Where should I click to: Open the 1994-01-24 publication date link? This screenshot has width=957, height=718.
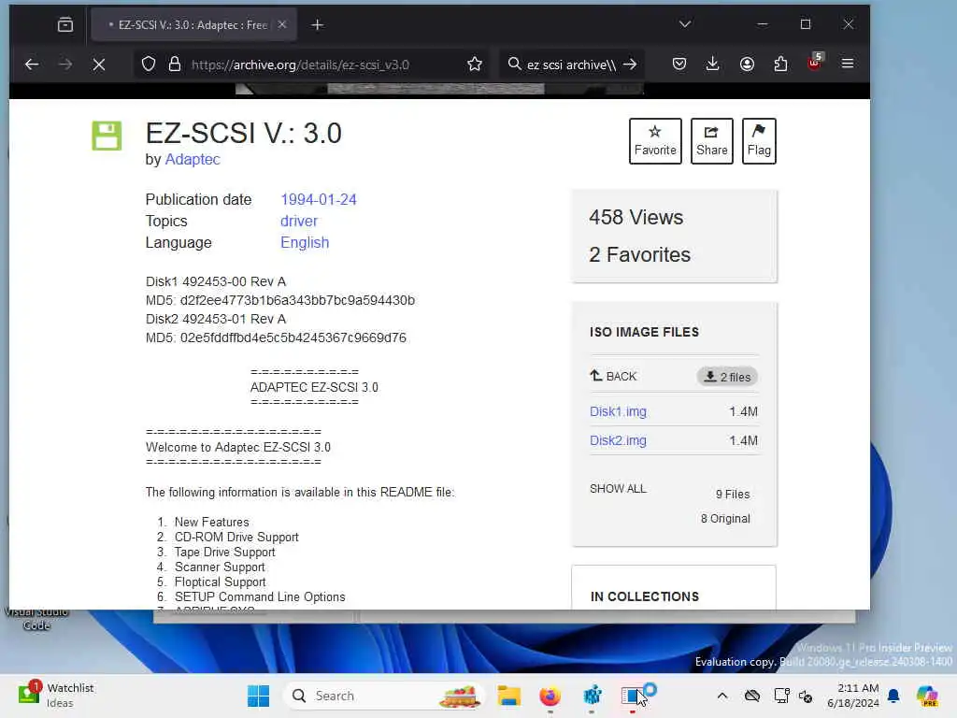318,200
